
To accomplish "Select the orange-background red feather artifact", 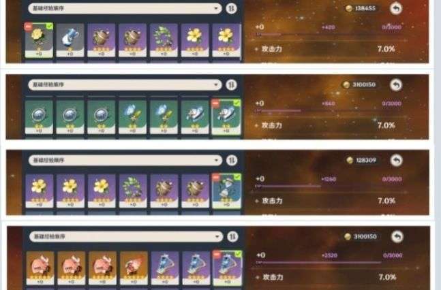I will click(x=134, y=268).
